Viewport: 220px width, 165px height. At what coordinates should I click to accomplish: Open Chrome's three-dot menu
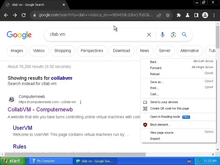(x=214, y=15)
